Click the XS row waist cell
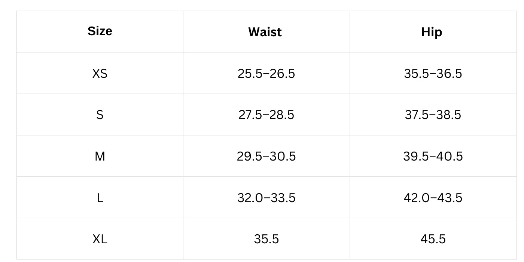 tap(266, 73)
